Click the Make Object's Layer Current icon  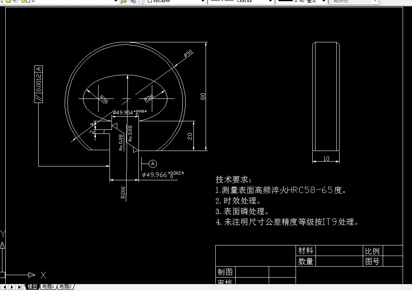(123, 2)
